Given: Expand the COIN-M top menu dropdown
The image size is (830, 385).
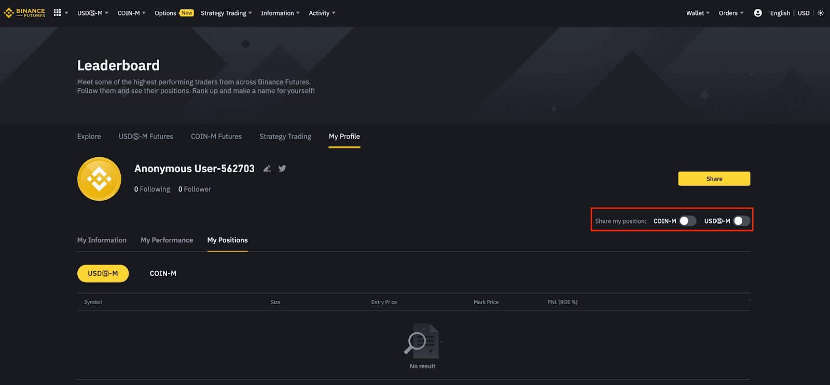Looking at the screenshot, I should 131,13.
